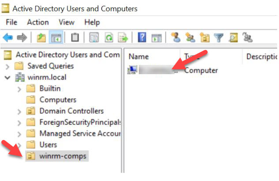Click the Up one level folder icon
Screen dimensions: 279x181
[x=41, y=38]
